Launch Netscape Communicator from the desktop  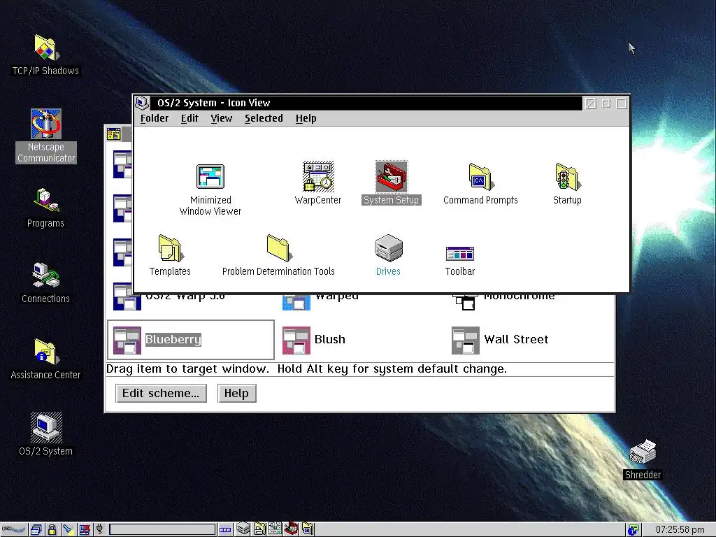[45, 124]
